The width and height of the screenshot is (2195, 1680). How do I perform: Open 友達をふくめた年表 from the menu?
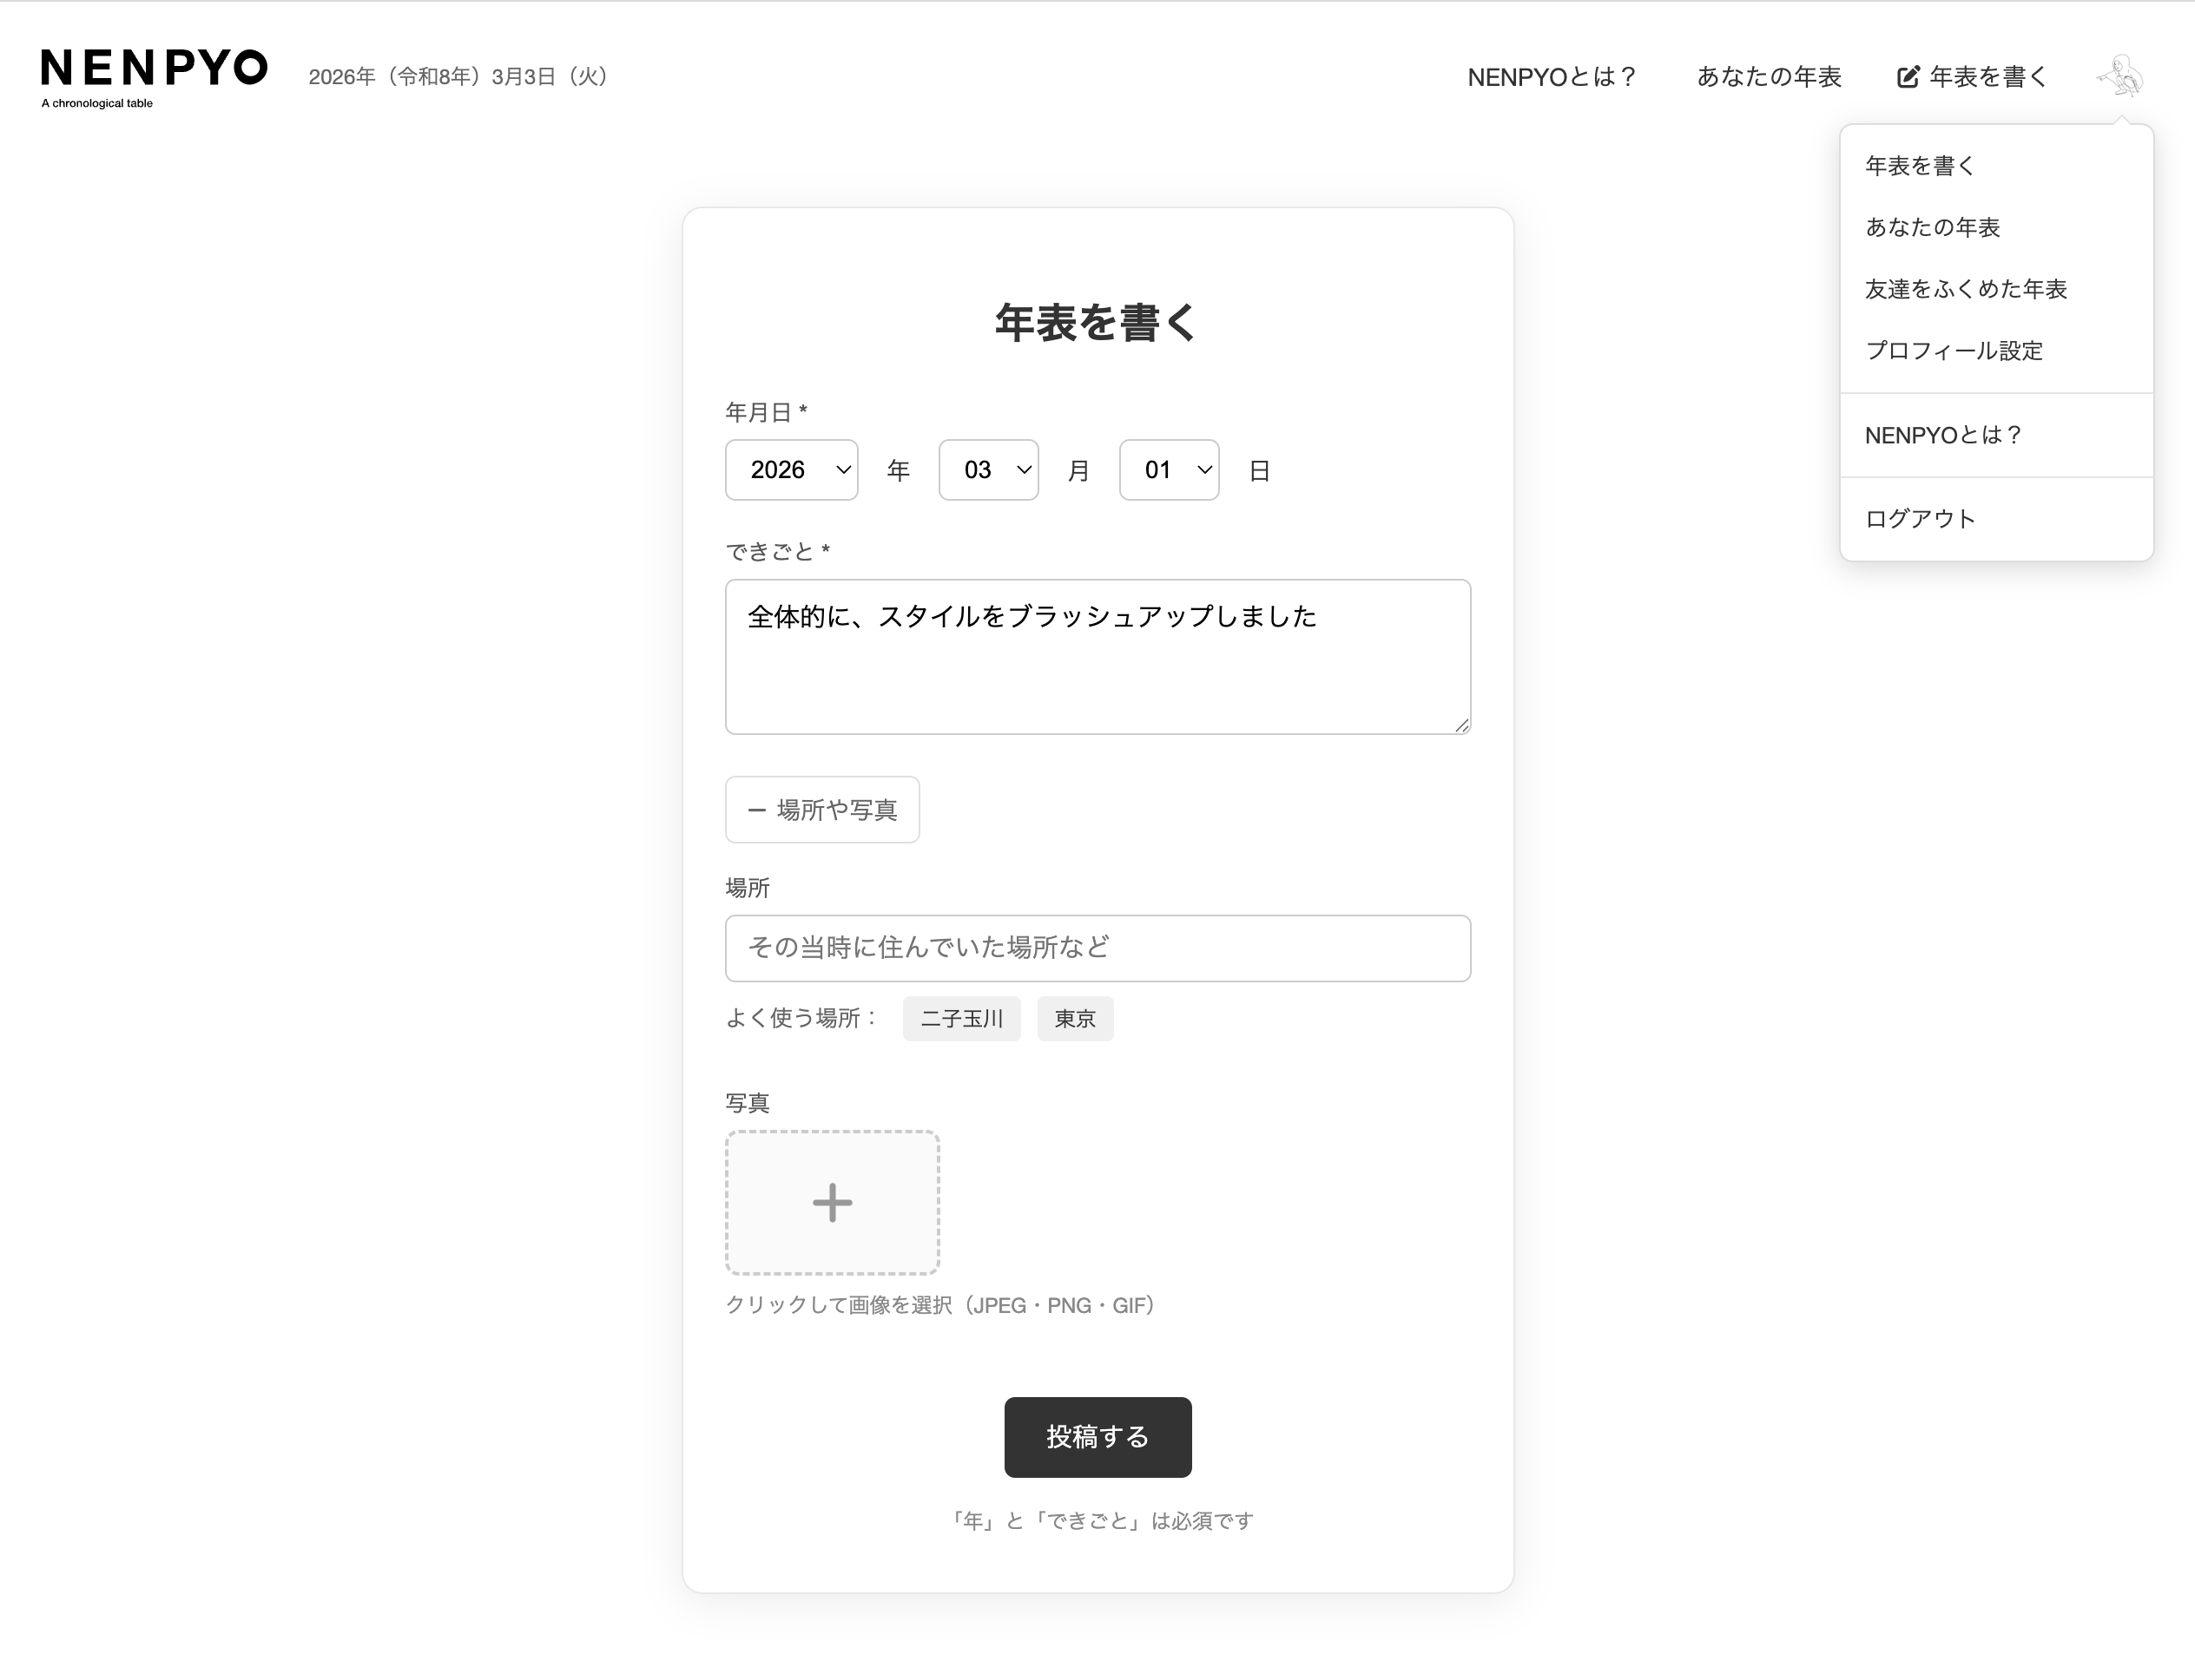pos(1965,290)
